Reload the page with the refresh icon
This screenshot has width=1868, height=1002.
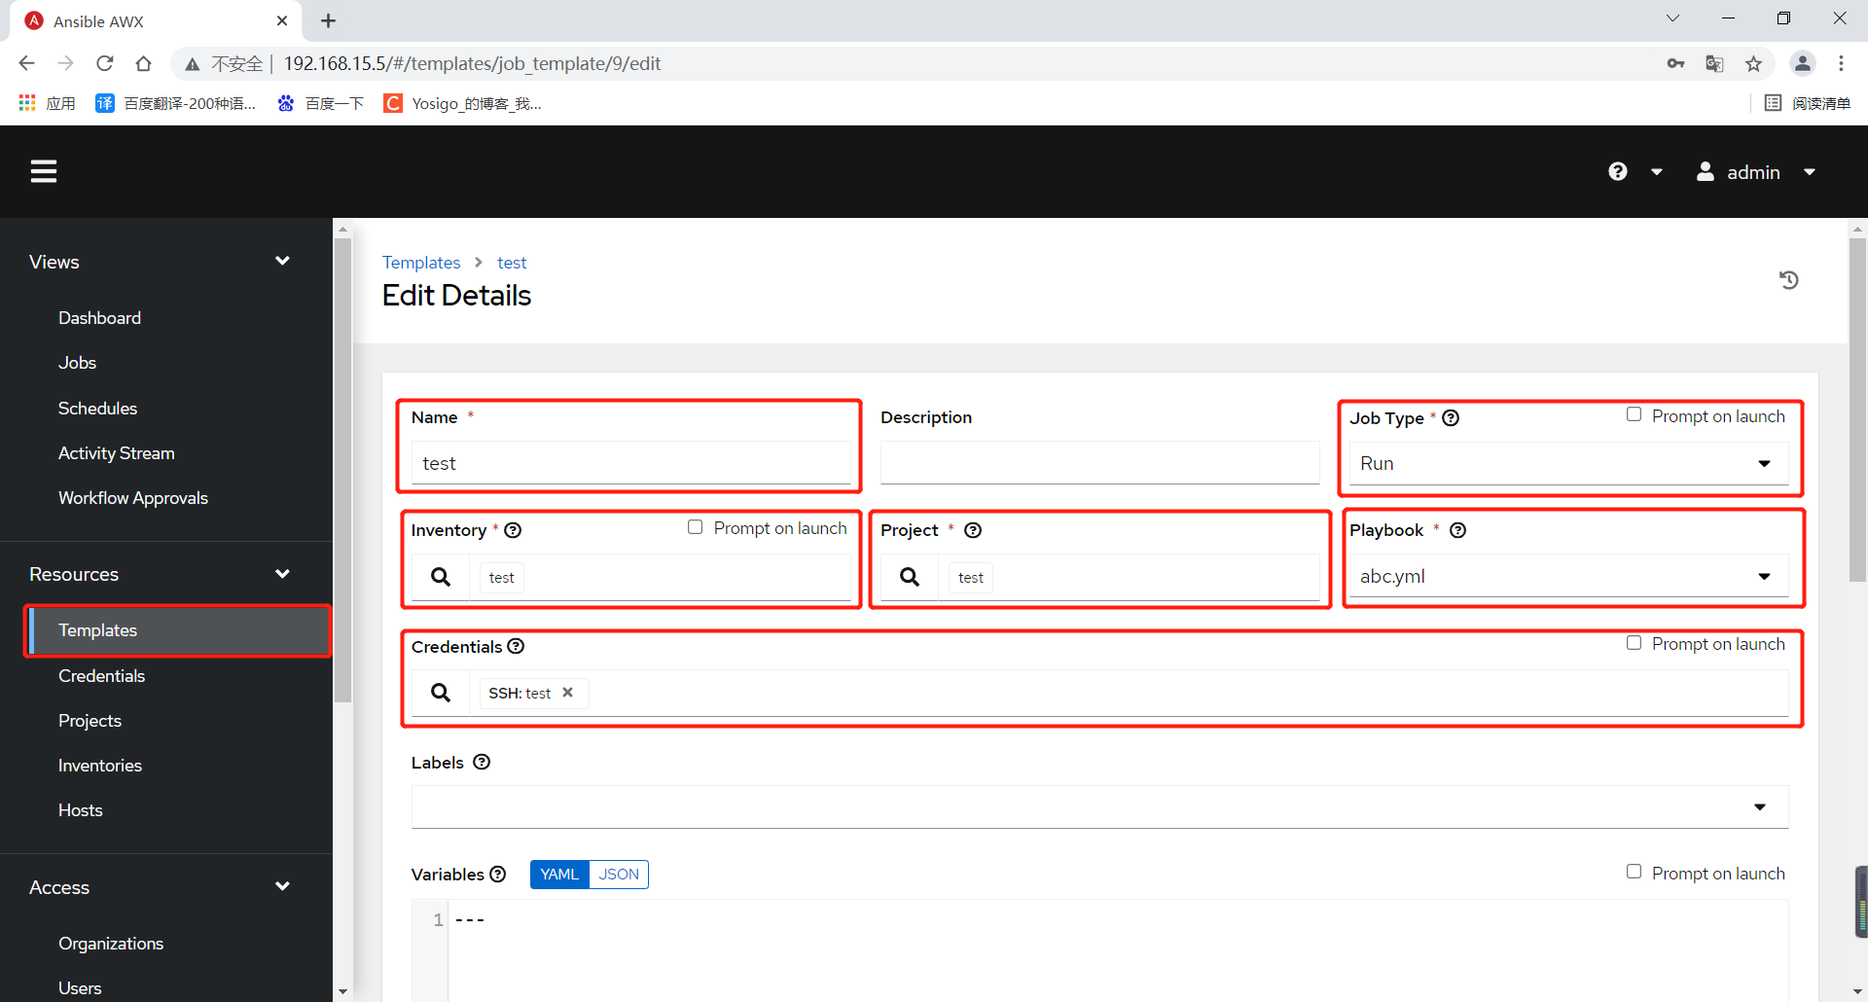point(105,63)
